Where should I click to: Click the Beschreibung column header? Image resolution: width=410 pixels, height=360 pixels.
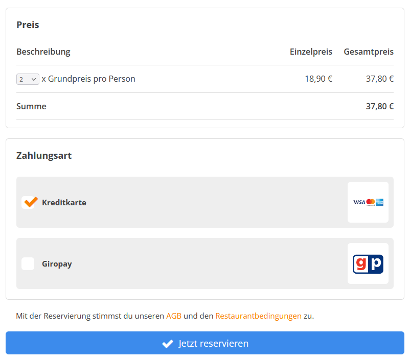[x=43, y=52]
